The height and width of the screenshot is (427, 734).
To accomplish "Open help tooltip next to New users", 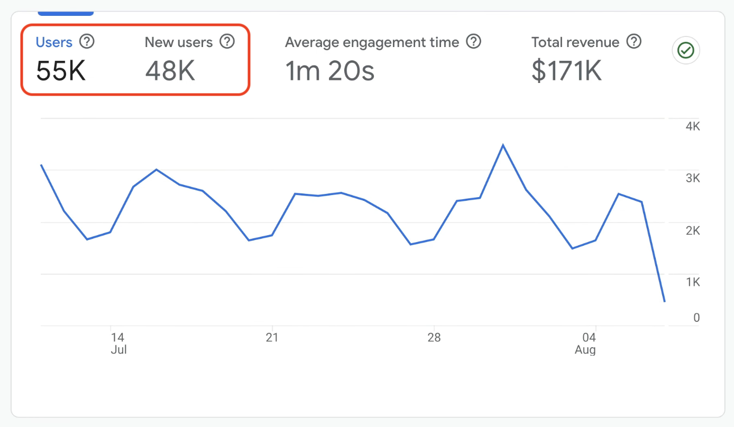I will pos(227,41).
